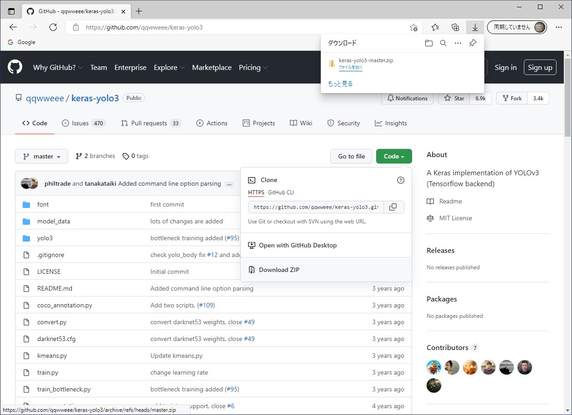Open a new browser tab
Image resolution: width=572 pixels, height=415 pixels.
point(139,11)
